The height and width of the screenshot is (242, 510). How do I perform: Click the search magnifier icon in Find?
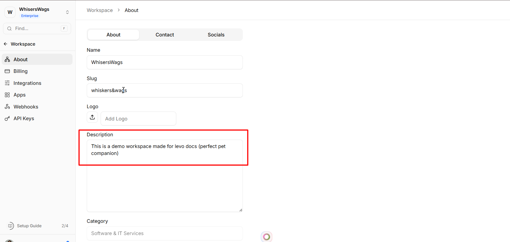coord(9,29)
